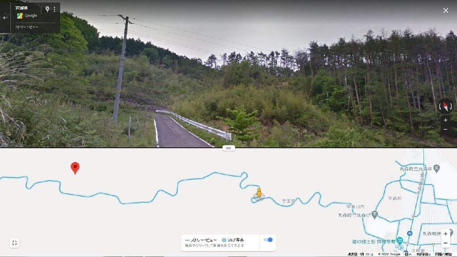This screenshot has width=457, height=257.
Task: Click the red pin marker on map
Action: point(75,168)
